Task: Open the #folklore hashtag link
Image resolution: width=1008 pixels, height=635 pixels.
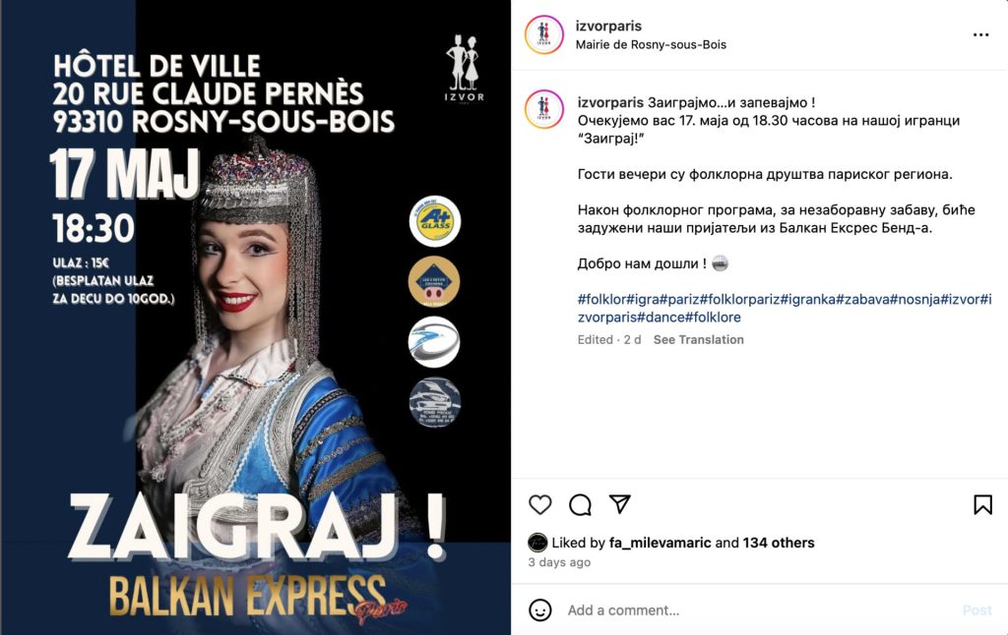Action: (x=713, y=317)
